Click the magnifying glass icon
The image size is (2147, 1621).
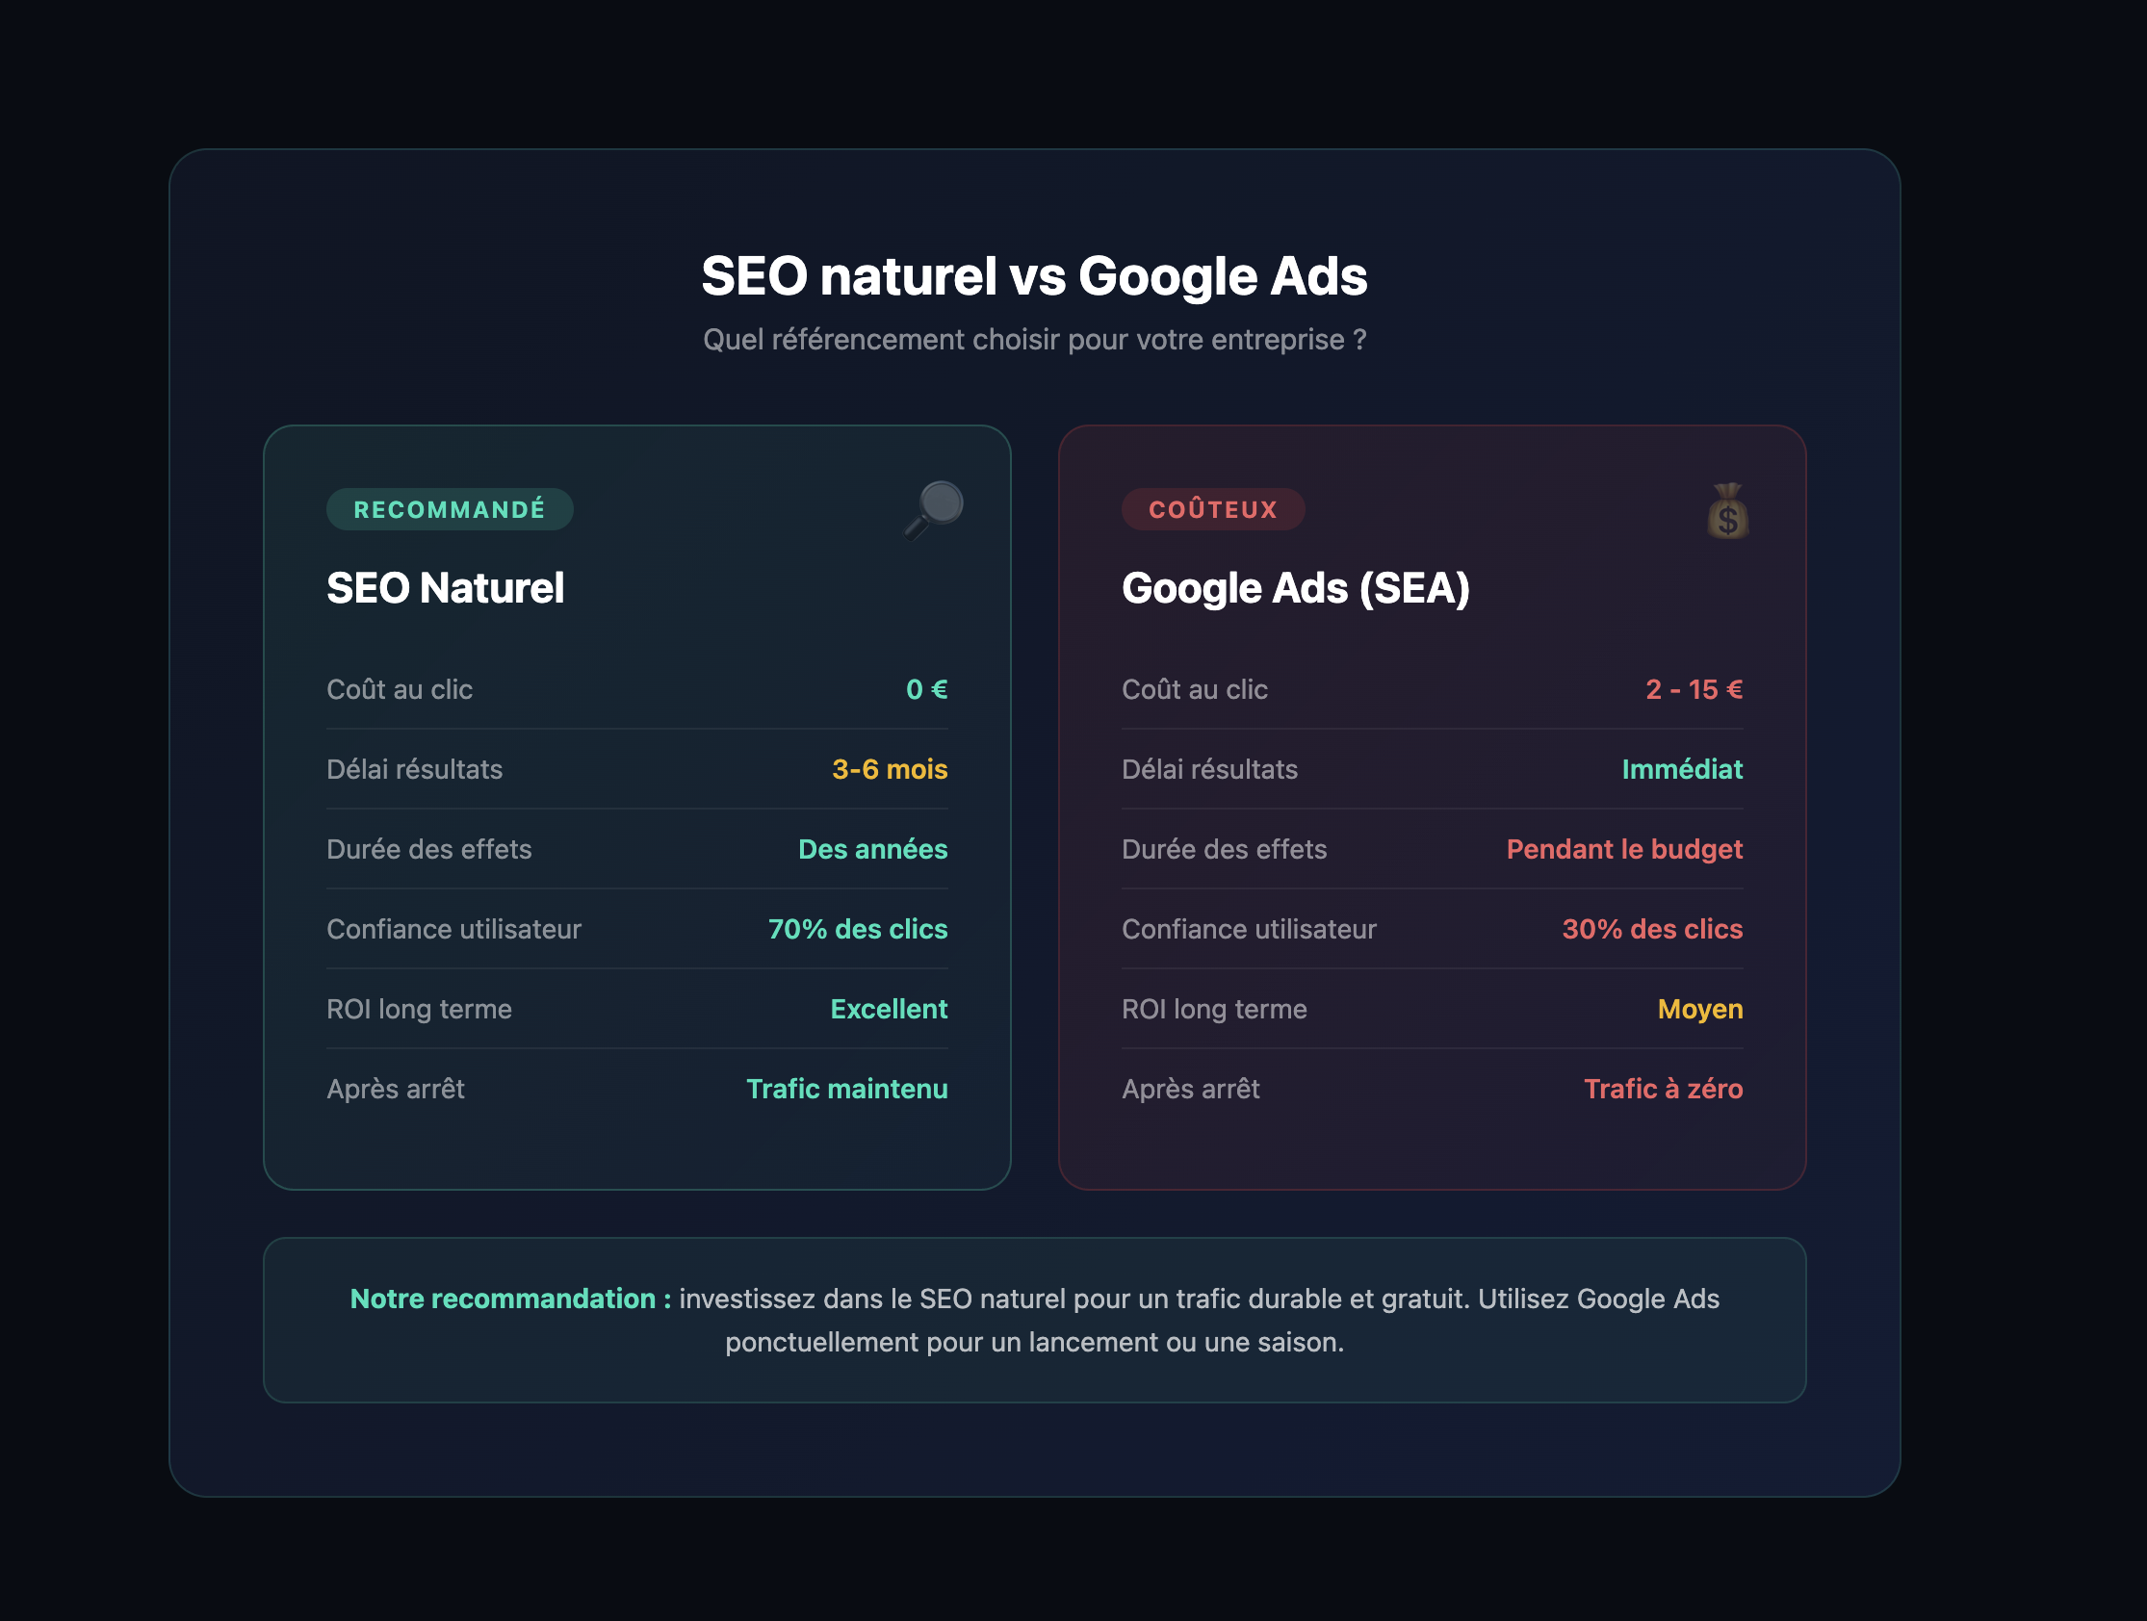[934, 509]
